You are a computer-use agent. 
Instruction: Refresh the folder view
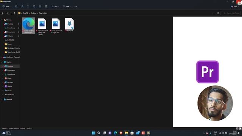click(218, 13)
